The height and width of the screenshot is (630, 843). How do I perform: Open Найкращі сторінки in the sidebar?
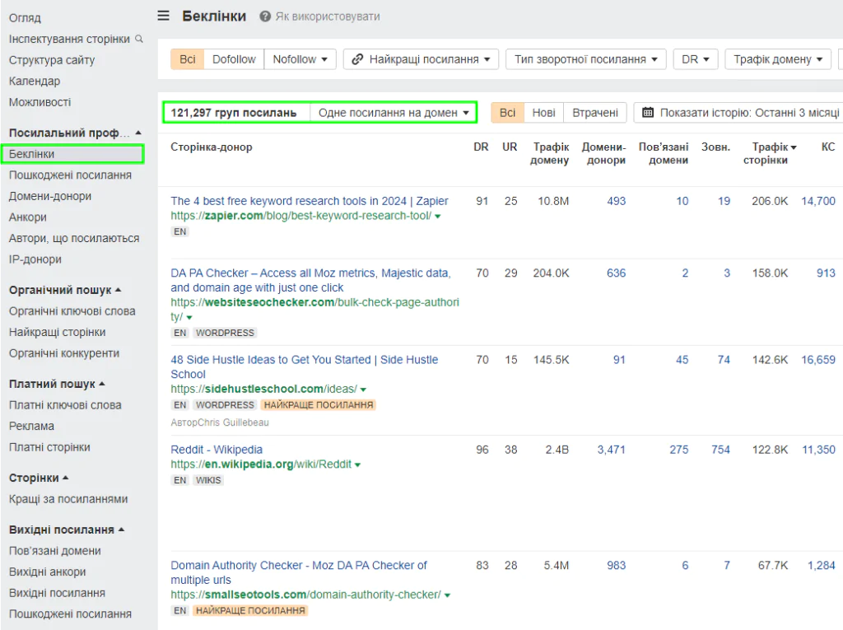tap(57, 332)
